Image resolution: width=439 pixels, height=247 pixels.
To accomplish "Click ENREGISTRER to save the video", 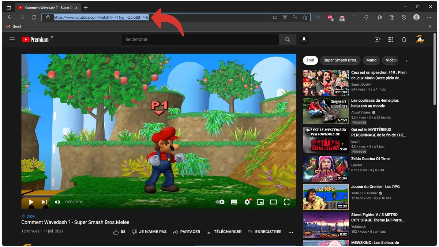I will pyautogui.click(x=265, y=232).
